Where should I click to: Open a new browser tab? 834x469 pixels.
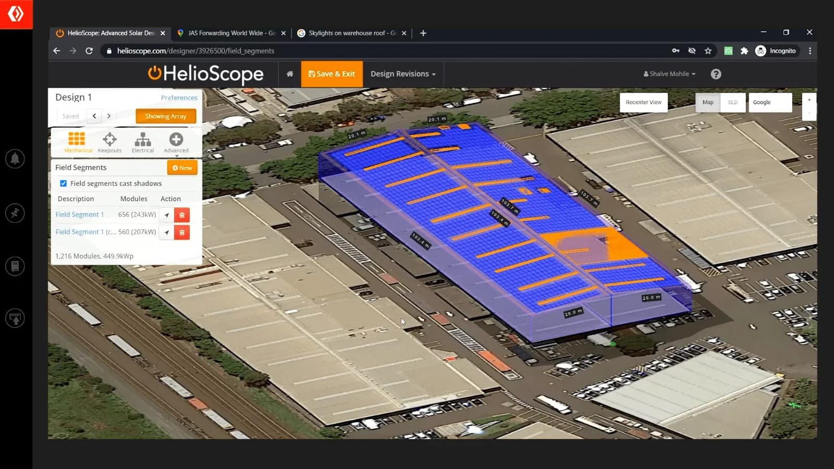423,33
